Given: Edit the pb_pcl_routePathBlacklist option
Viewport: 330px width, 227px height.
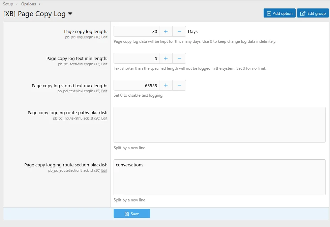Looking at the screenshot, I should [104, 119].
